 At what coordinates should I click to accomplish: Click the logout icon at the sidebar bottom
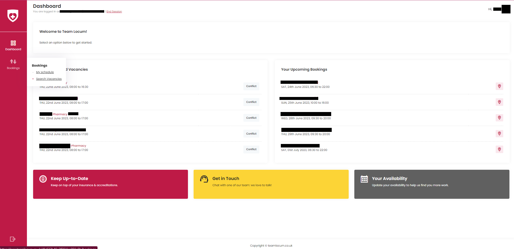pos(12,239)
